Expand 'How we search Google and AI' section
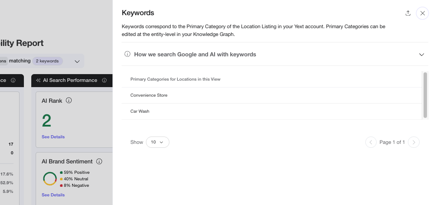Viewport: 437px width, 205px height. (x=421, y=55)
